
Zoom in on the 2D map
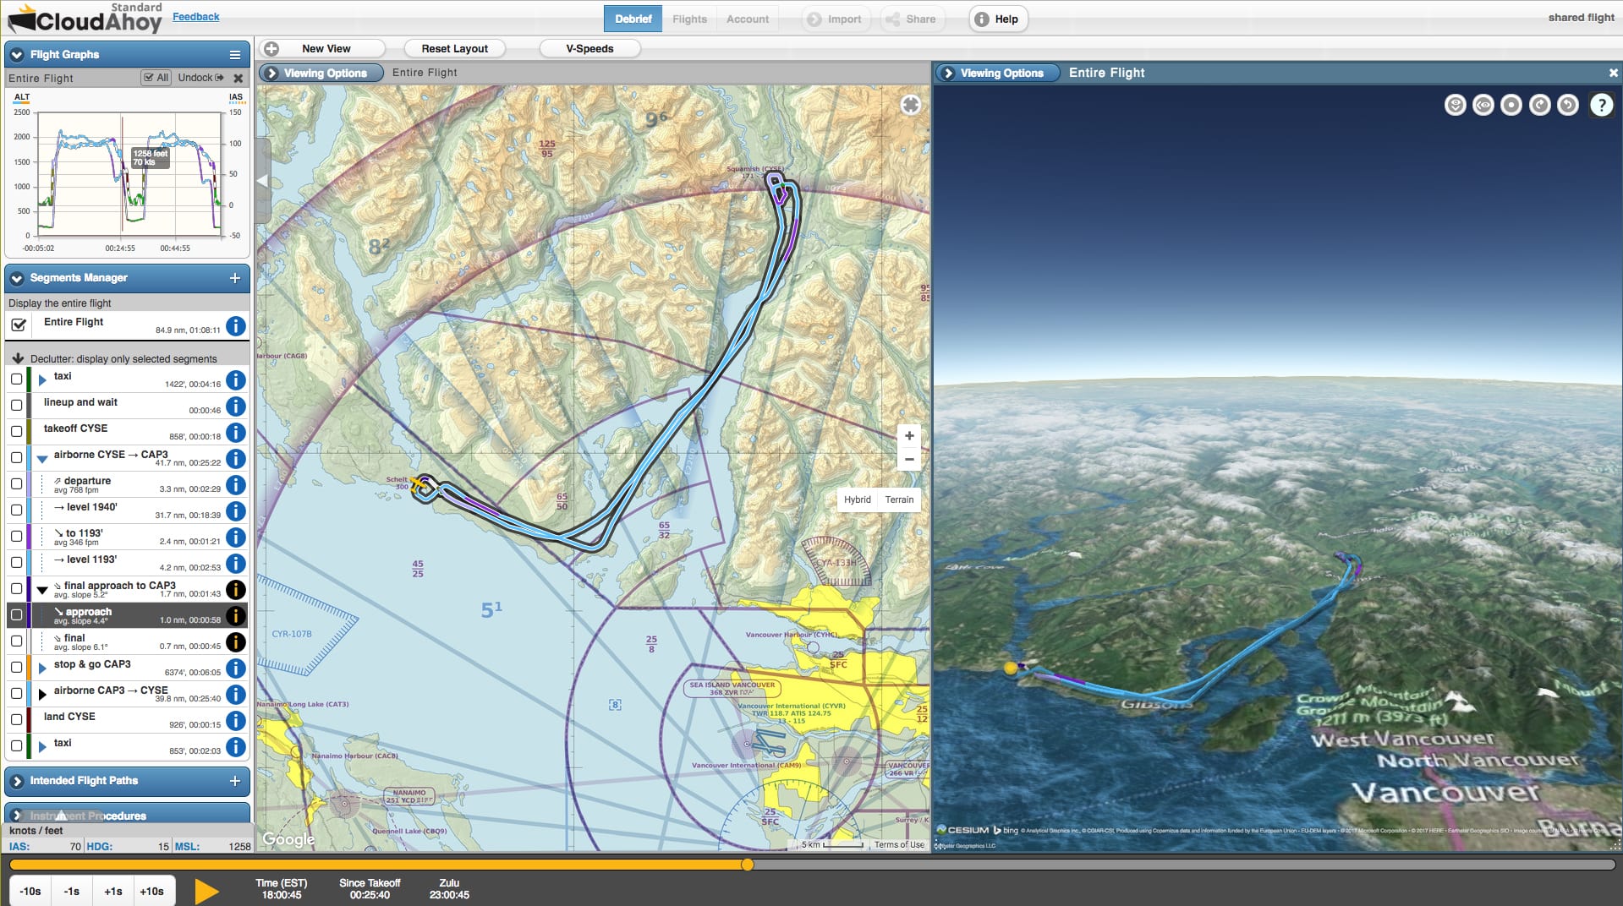[x=909, y=436]
